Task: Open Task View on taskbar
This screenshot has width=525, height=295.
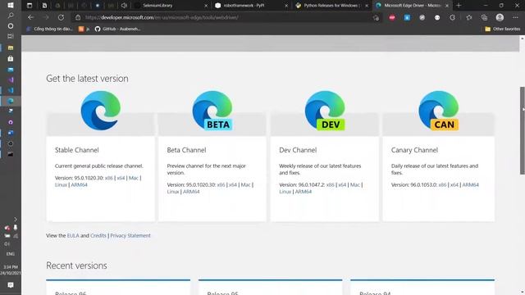Action: 11,36
